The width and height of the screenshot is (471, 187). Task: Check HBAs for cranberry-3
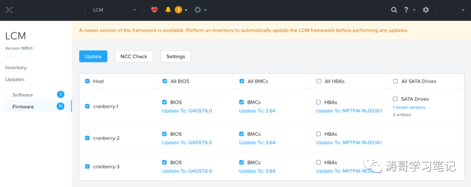pos(318,163)
